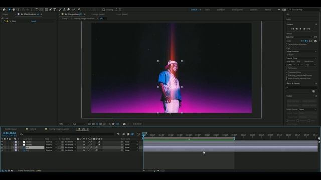Switch to the Standard workspace
Image resolution: width=321 pixels, height=180 pixels.
pyautogui.click(x=221, y=10)
